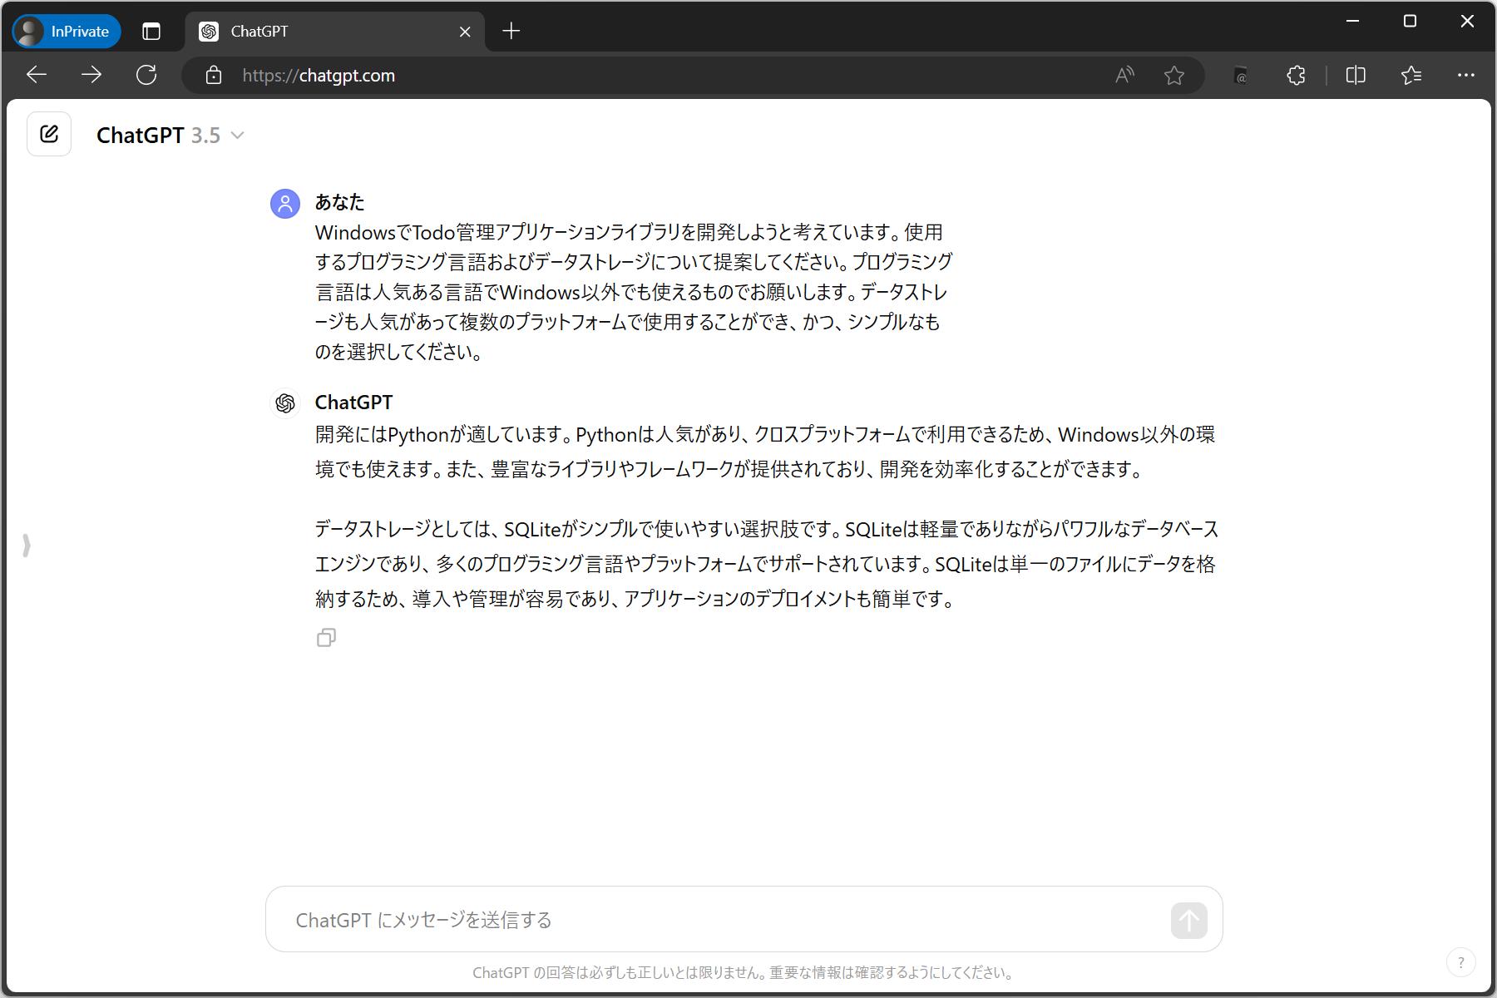This screenshot has height=998, width=1497.
Task: Start a new chat with the edit icon
Action: pyautogui.click(x=49, y=134)
